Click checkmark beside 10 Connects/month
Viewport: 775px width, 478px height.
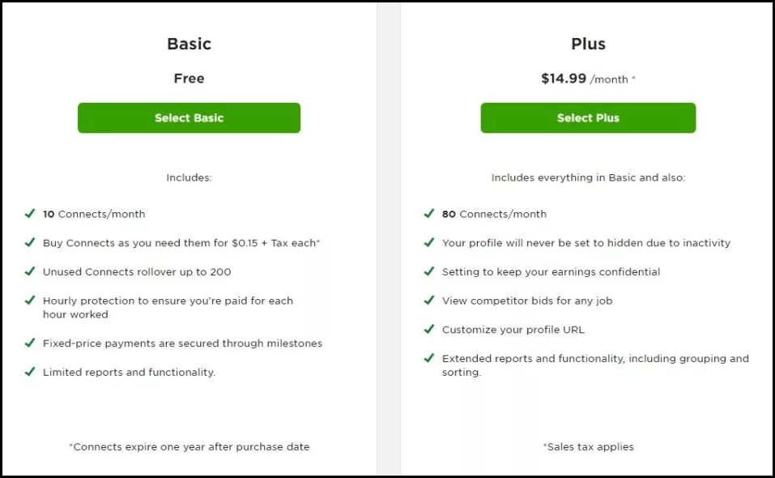[30, 214]
